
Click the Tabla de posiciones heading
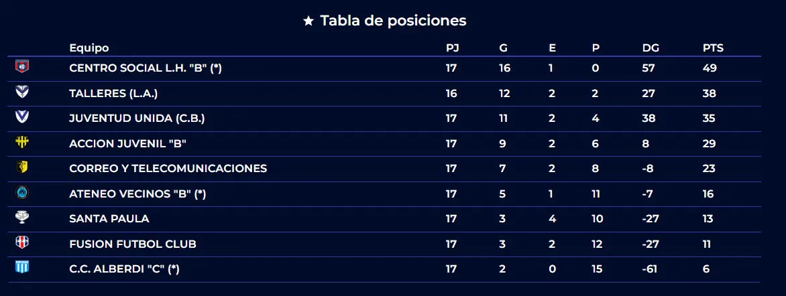coord(393,21)
